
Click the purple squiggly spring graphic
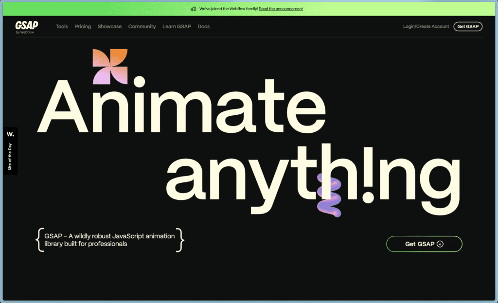pyautogui.click(x=329, y=195)
